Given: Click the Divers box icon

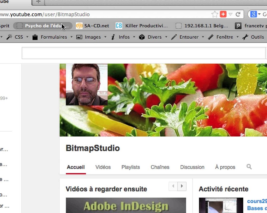Looking at the screenshot, I should point(142,37).
